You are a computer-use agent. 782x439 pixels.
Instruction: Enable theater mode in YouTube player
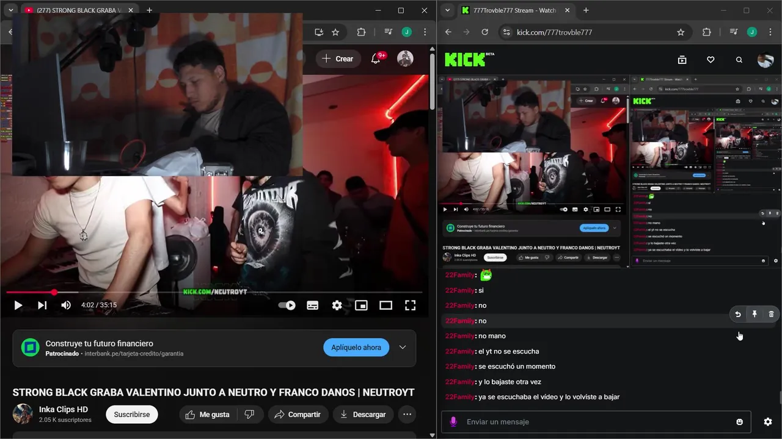[x=386, y=305]
